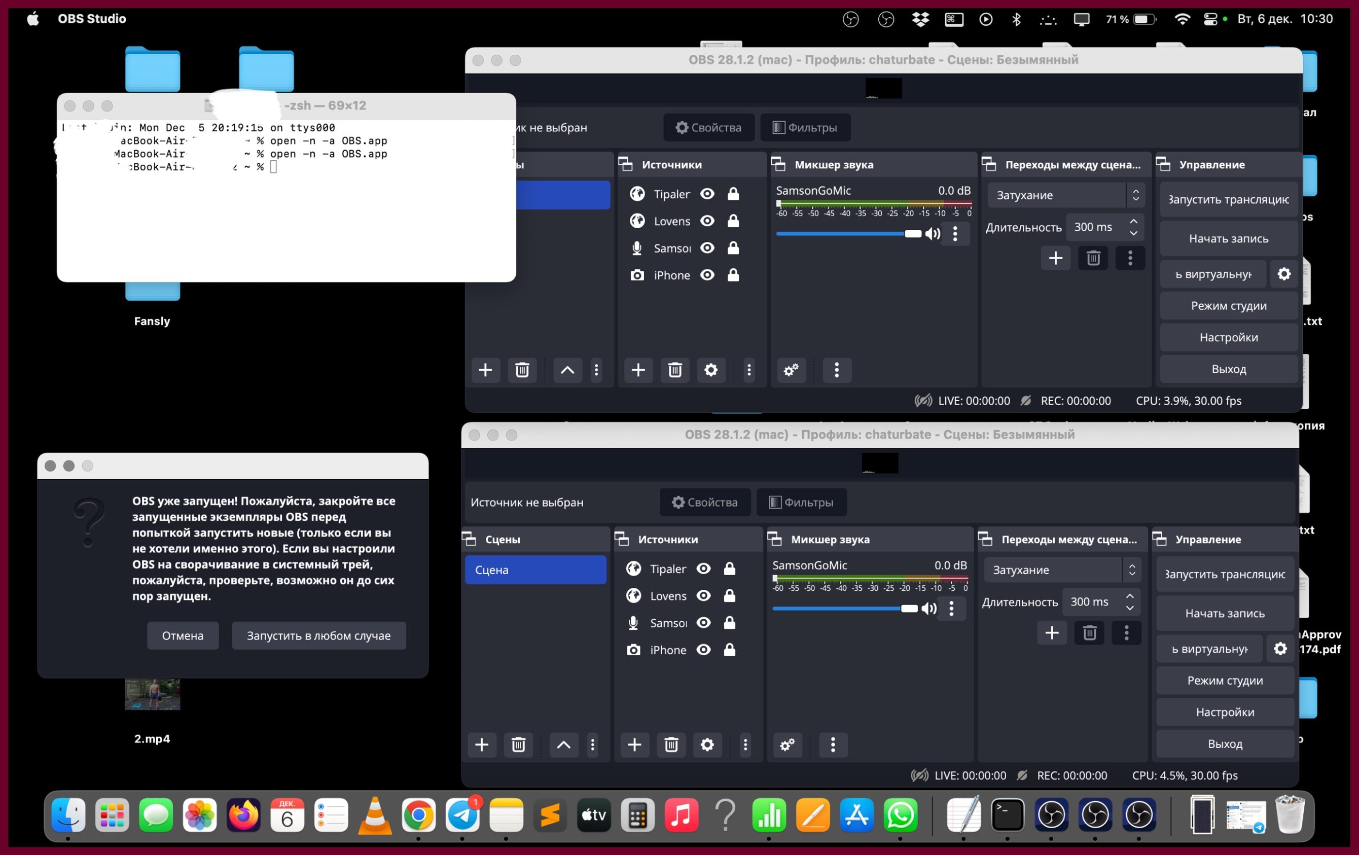The height and width of the screenshot is (855, 1359).
Task: Unlock the Tipaler source in upper OBS window
Action: pyautogui.click(x=733, y=194)
